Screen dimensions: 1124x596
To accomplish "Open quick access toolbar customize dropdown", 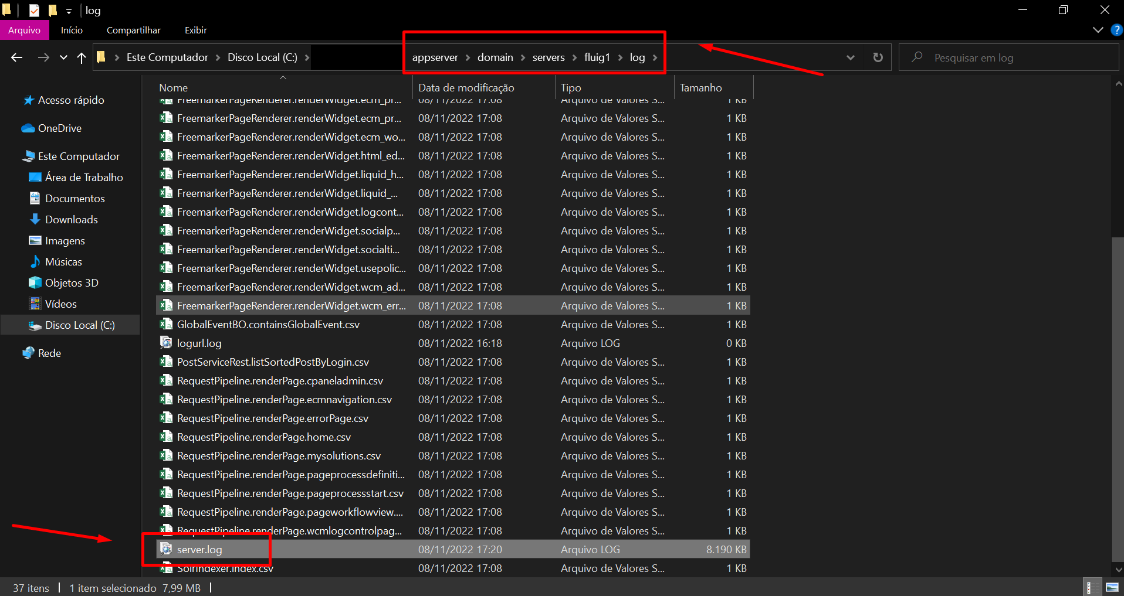I will point(69,11).
